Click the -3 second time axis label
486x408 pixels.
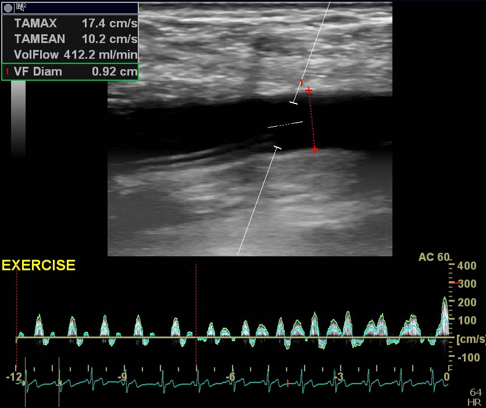[x=338, y=377]
